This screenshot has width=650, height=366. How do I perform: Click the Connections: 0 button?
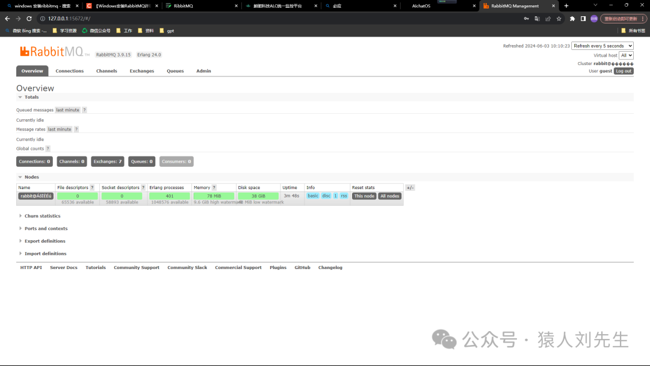pos(34,162)
